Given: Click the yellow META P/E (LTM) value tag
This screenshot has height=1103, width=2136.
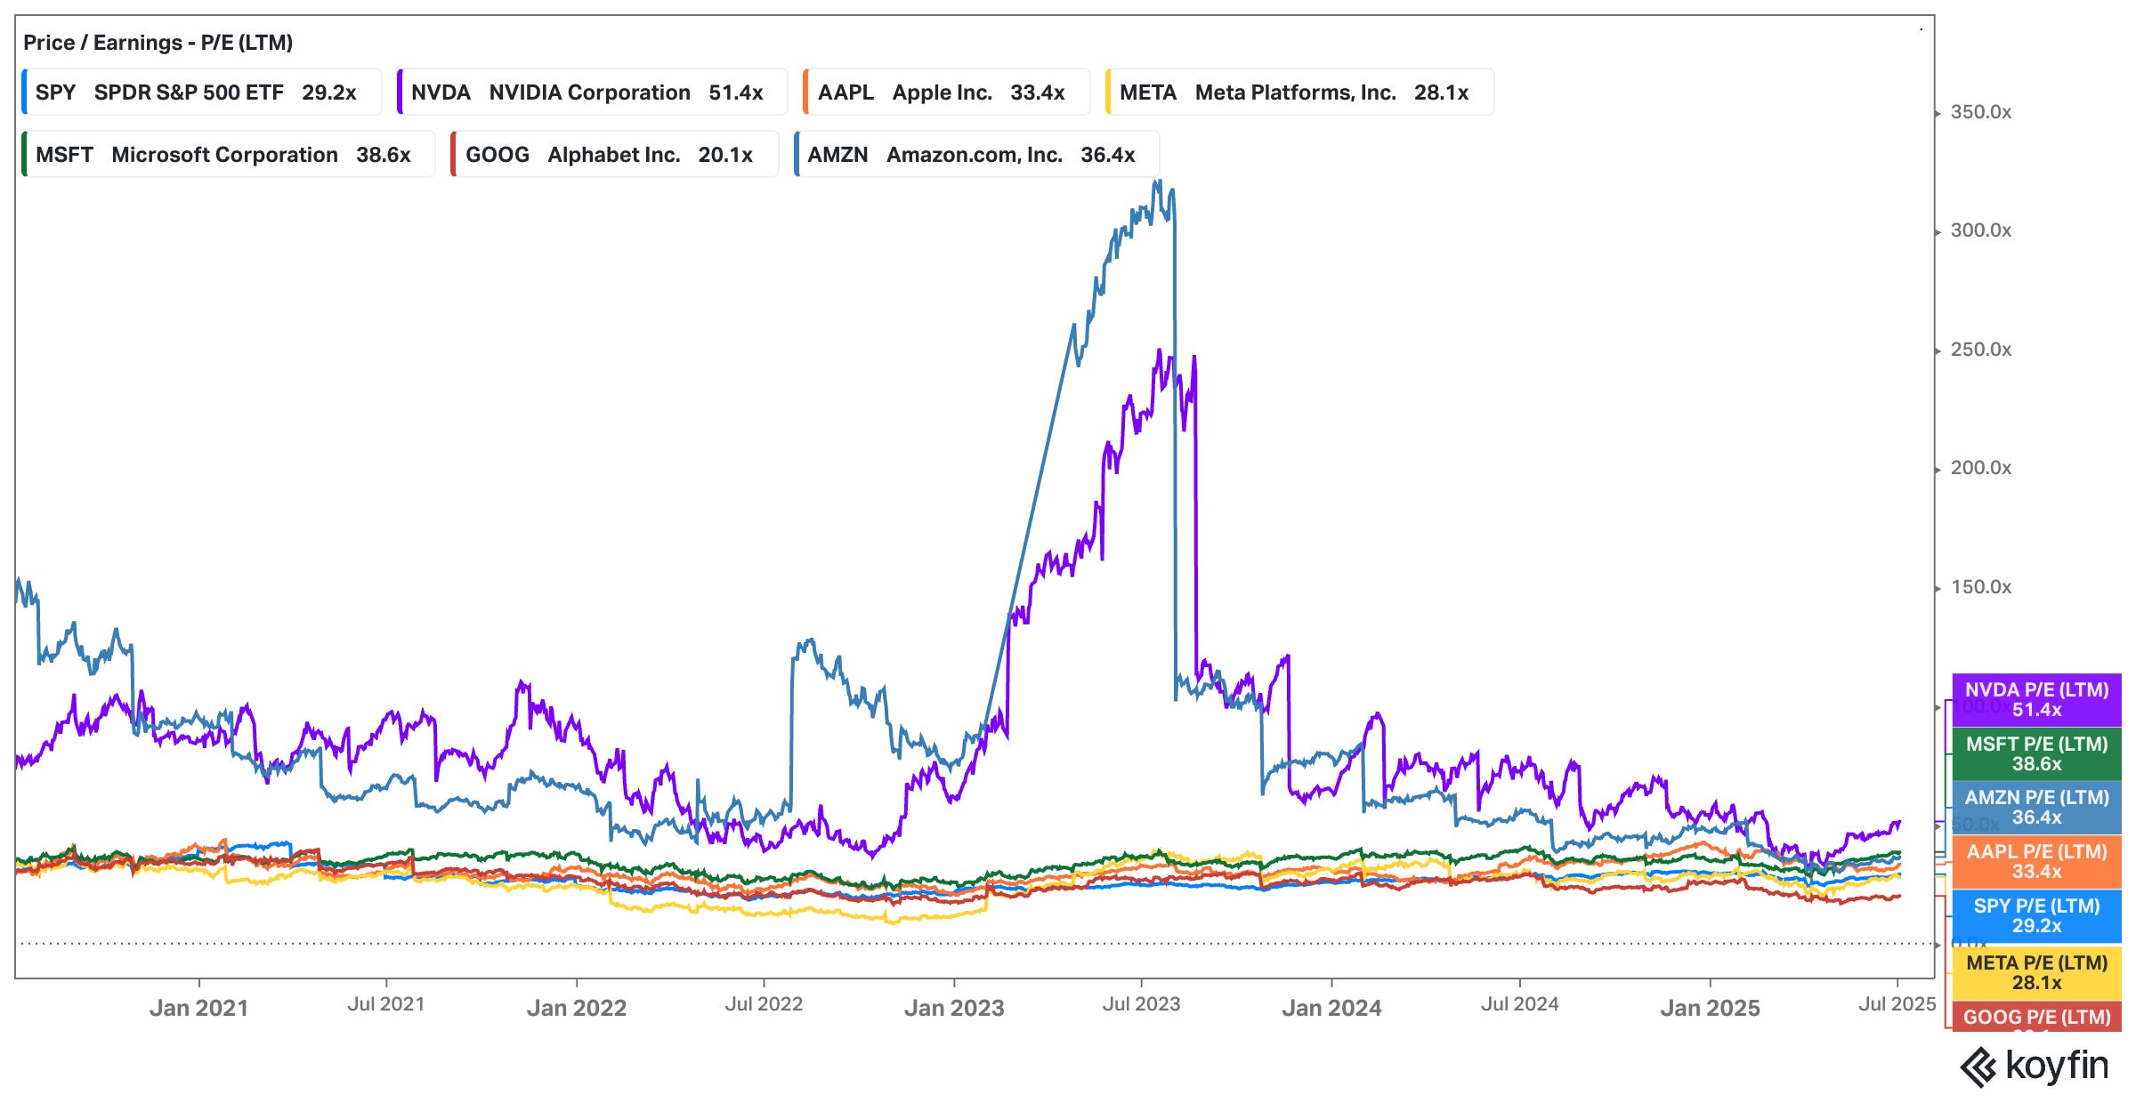Looking at the screenshot, I should pyautogui.click(x=2036, y=972).
